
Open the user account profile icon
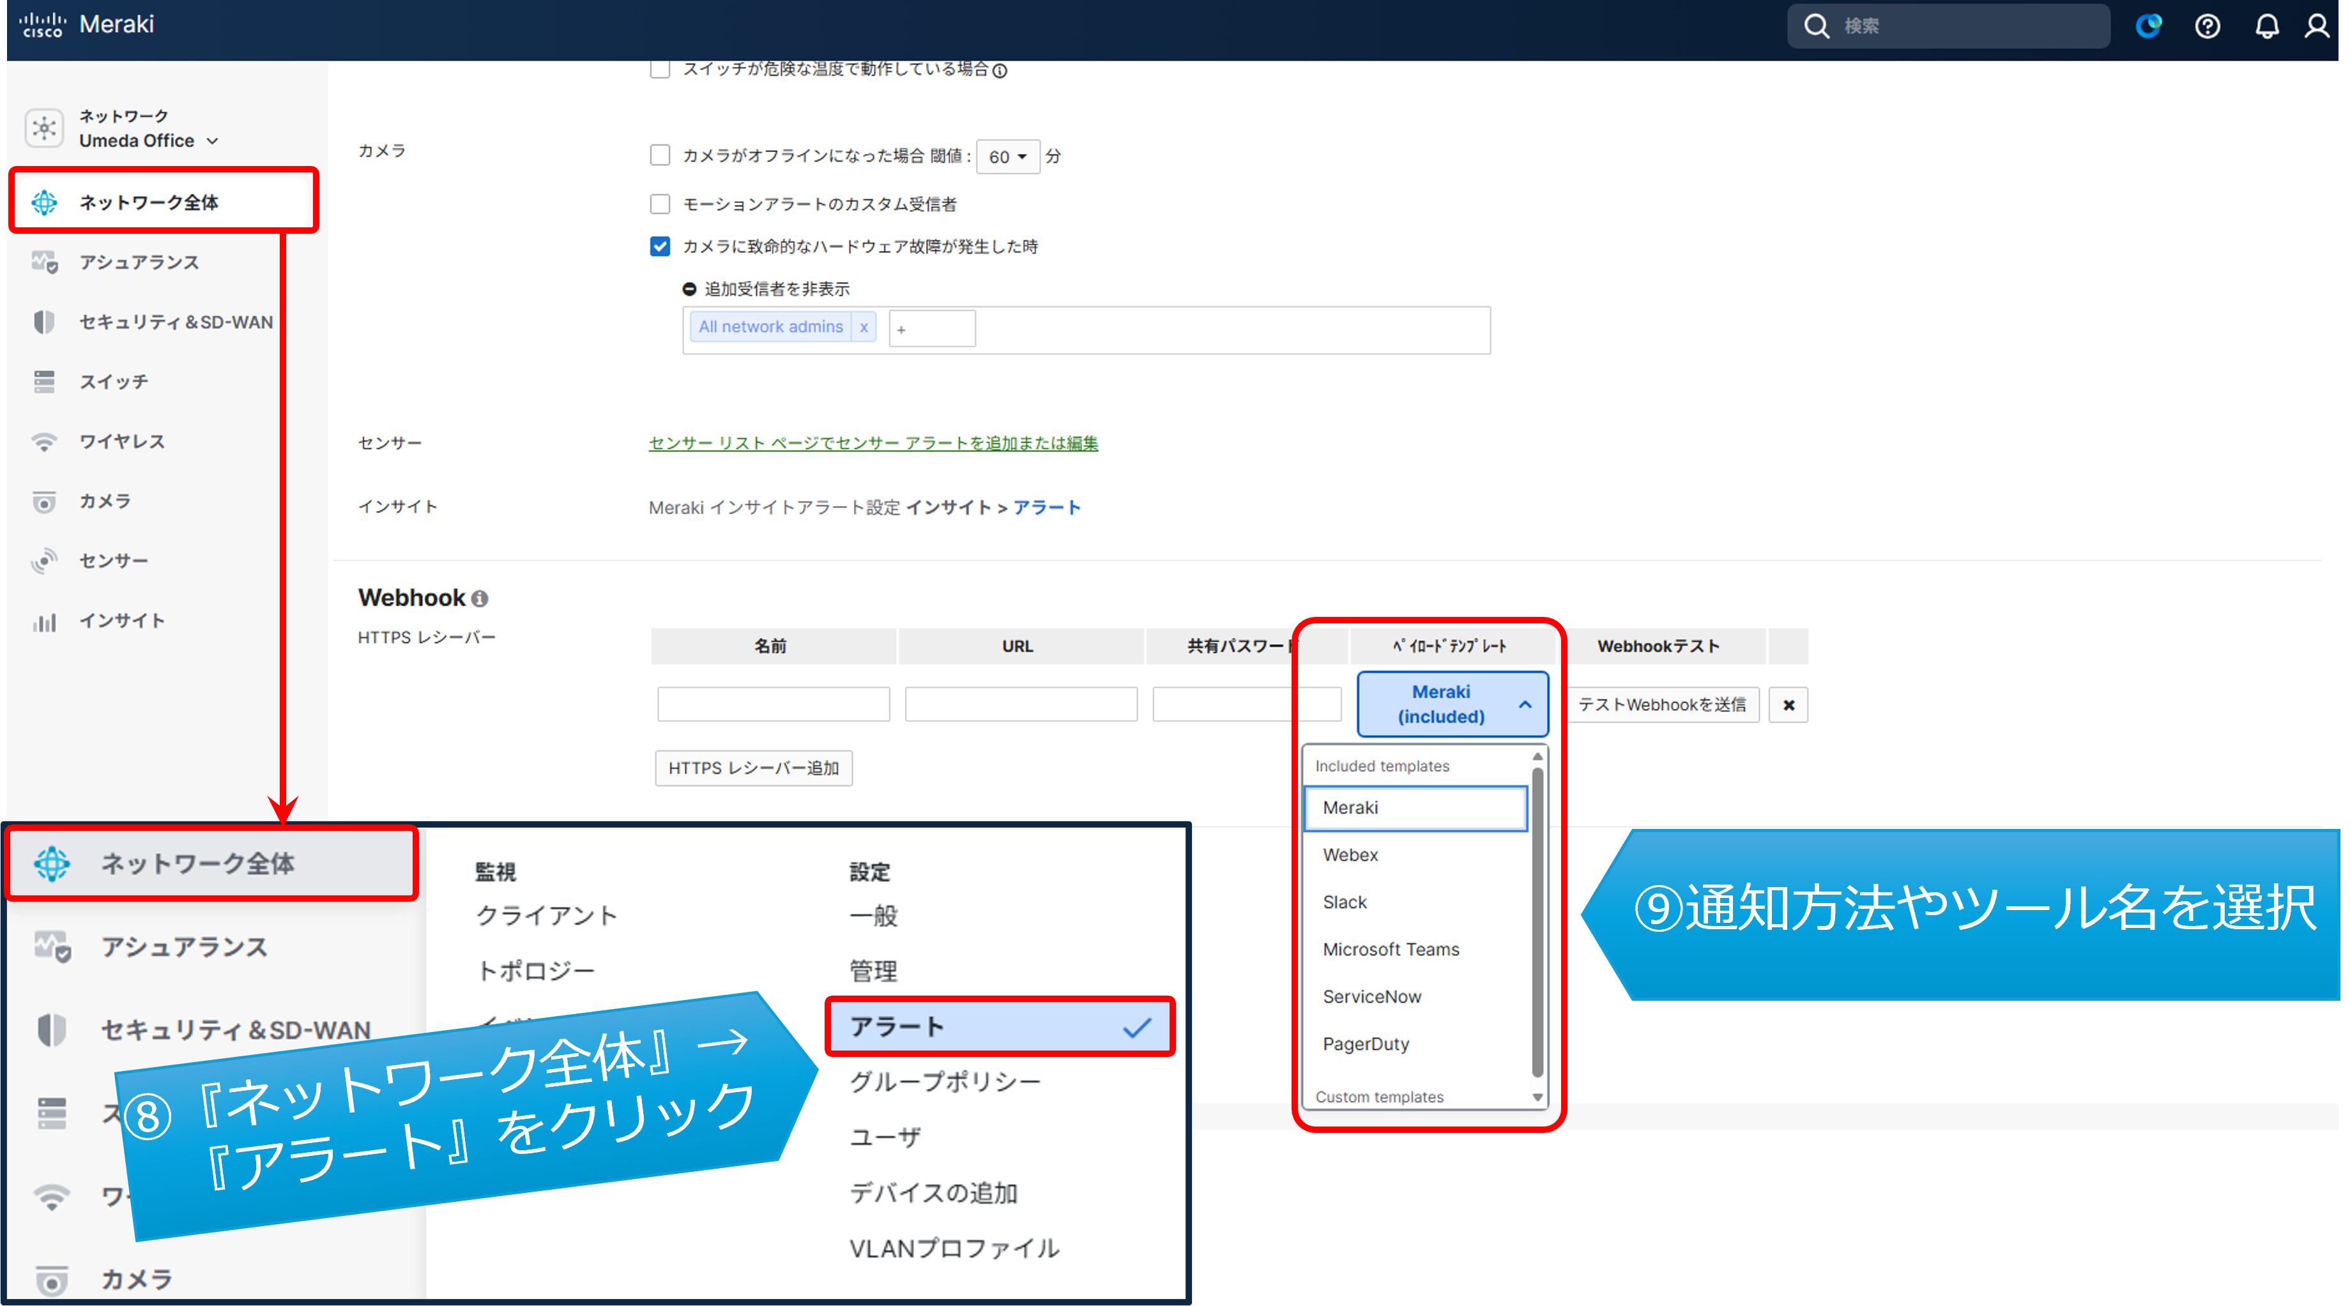coord(2317,26)
